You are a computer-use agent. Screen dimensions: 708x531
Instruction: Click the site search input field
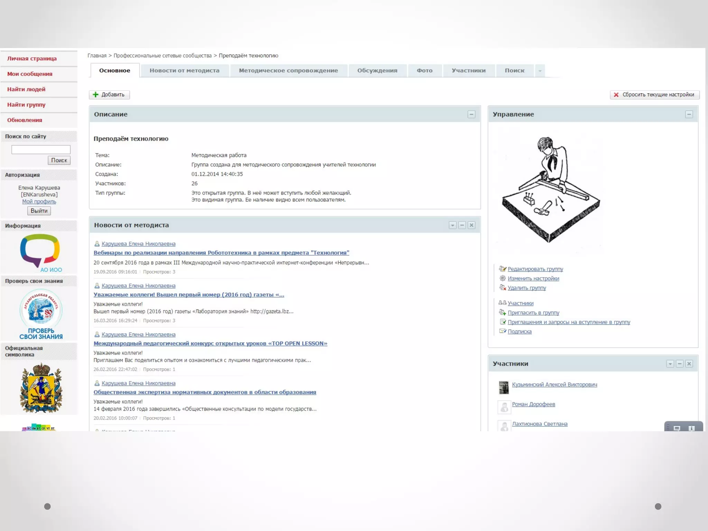pos(41,149)
